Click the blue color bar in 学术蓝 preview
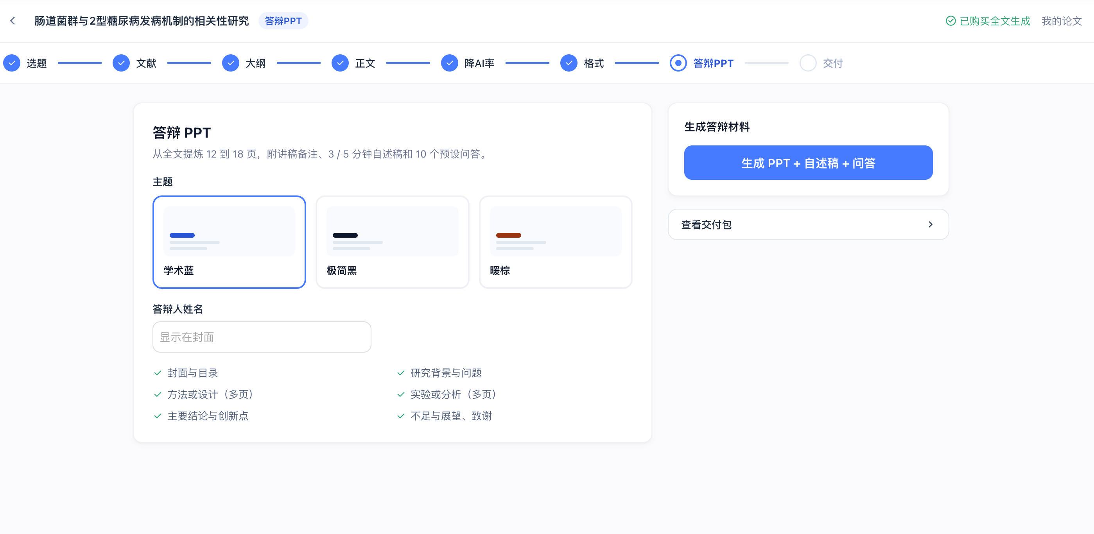The height and width of the screenshot is (534, 1094). coord(182,235)
